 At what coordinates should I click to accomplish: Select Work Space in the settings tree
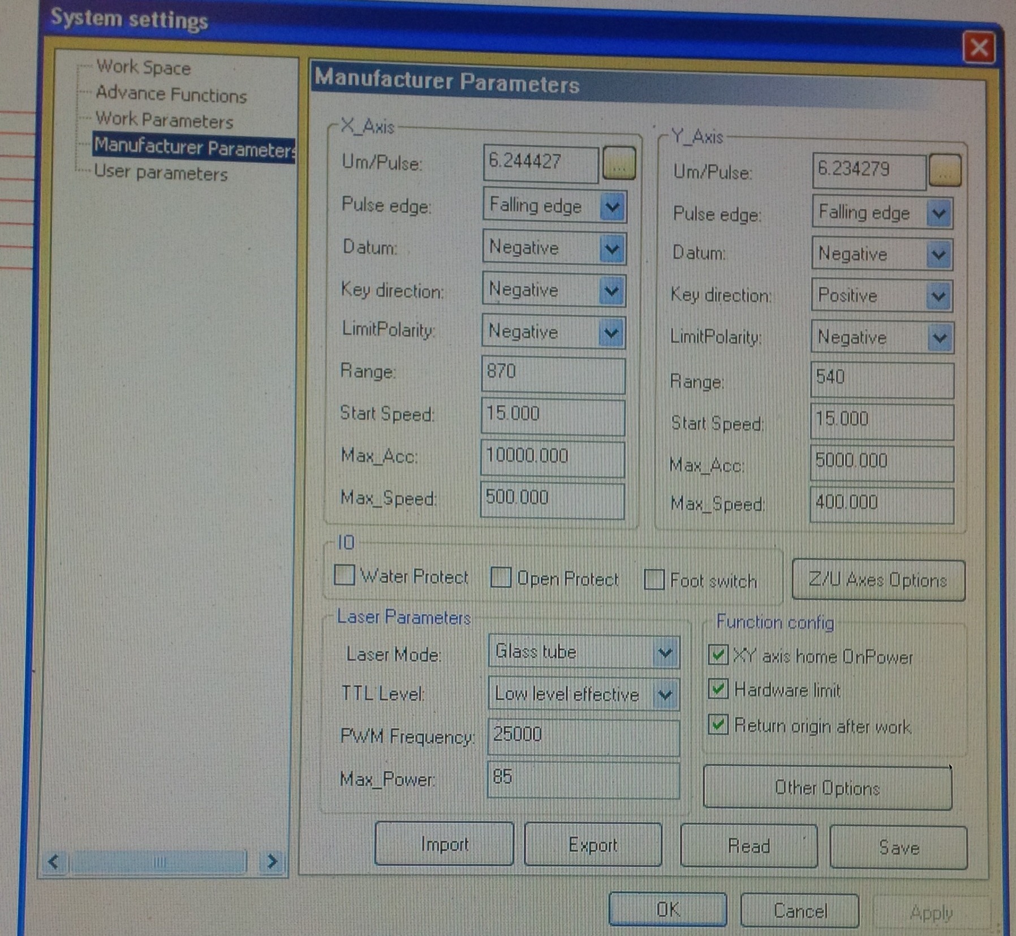(143, 67)
